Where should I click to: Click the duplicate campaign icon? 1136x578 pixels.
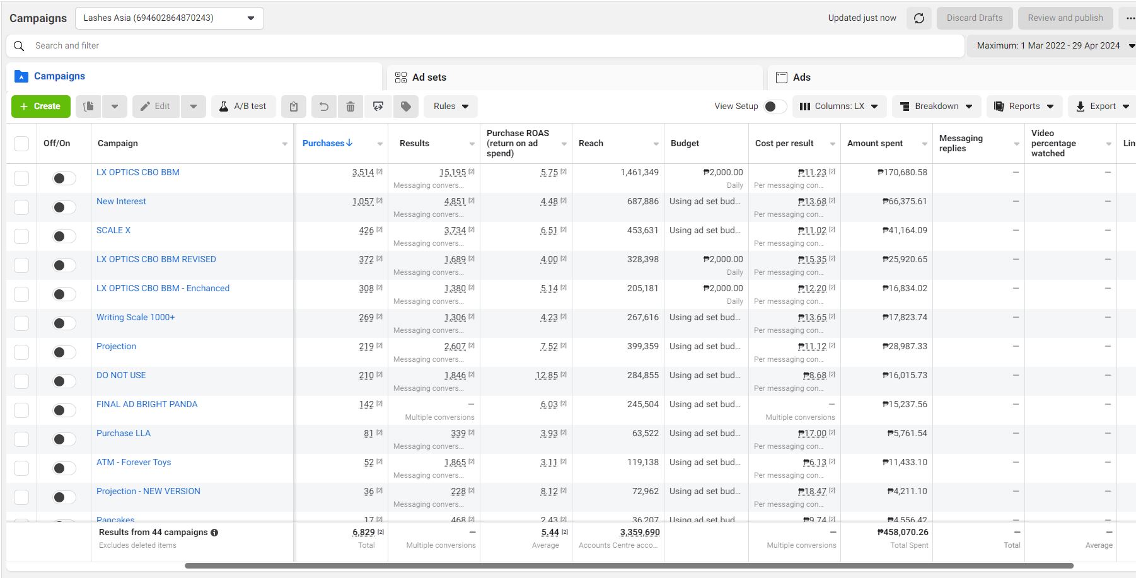[89, 107]
